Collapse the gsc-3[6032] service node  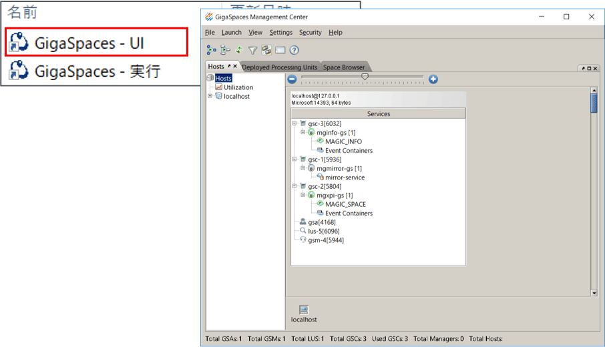point(294,123)
